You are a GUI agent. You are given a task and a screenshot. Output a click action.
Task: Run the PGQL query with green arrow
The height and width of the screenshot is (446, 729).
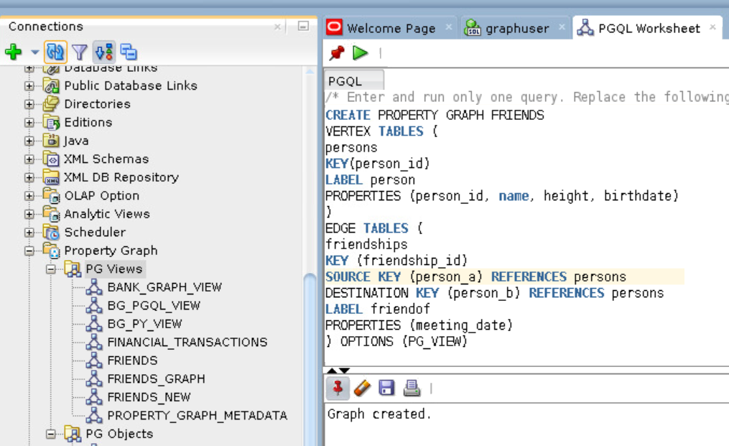pos(361,53)
